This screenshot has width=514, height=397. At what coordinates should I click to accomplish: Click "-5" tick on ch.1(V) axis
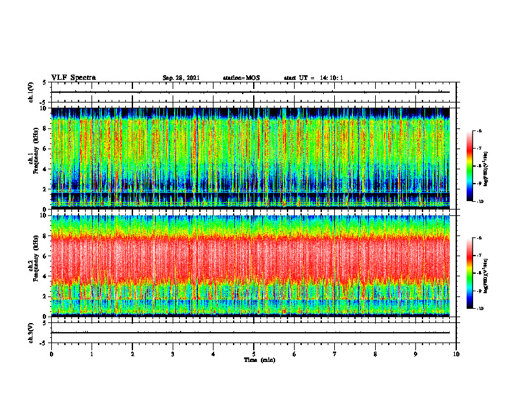tap(43, 102)
